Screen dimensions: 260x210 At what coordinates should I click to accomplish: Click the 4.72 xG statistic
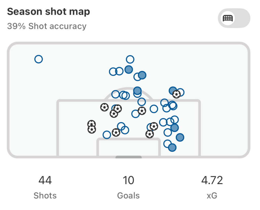(212, 187)
